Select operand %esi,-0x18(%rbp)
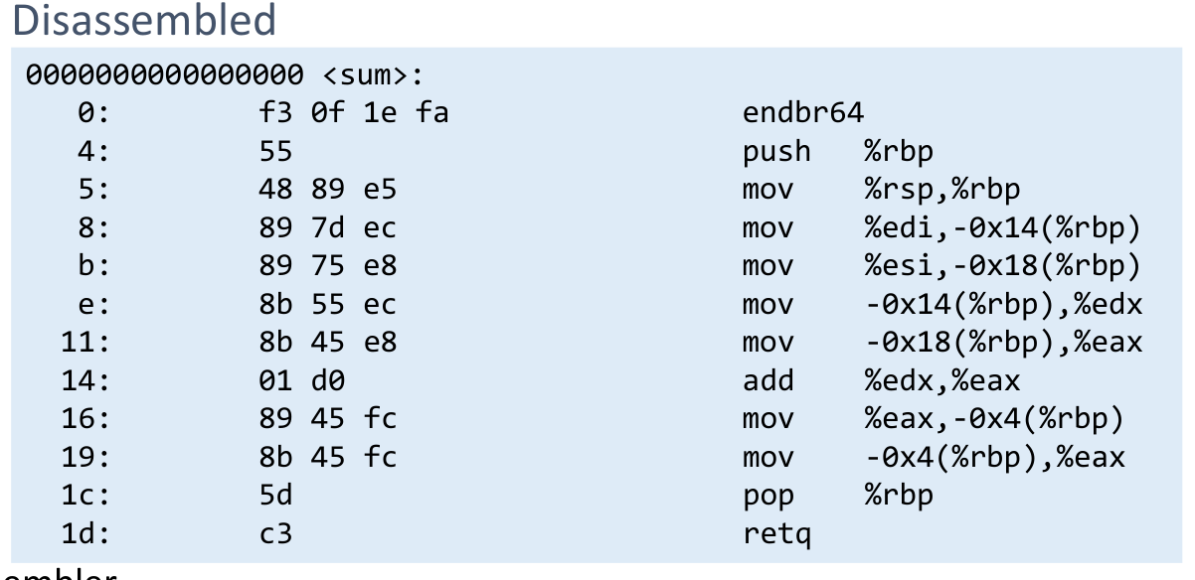The width and height of the screenshot is (1195, 580). (1002, 266)
